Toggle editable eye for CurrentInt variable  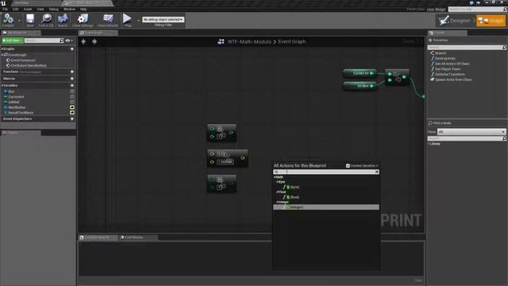[x=72, y=97]
